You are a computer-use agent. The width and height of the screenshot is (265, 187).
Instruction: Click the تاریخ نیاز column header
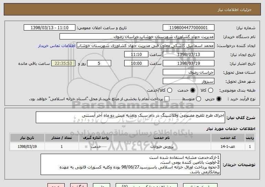pos(27,138)
